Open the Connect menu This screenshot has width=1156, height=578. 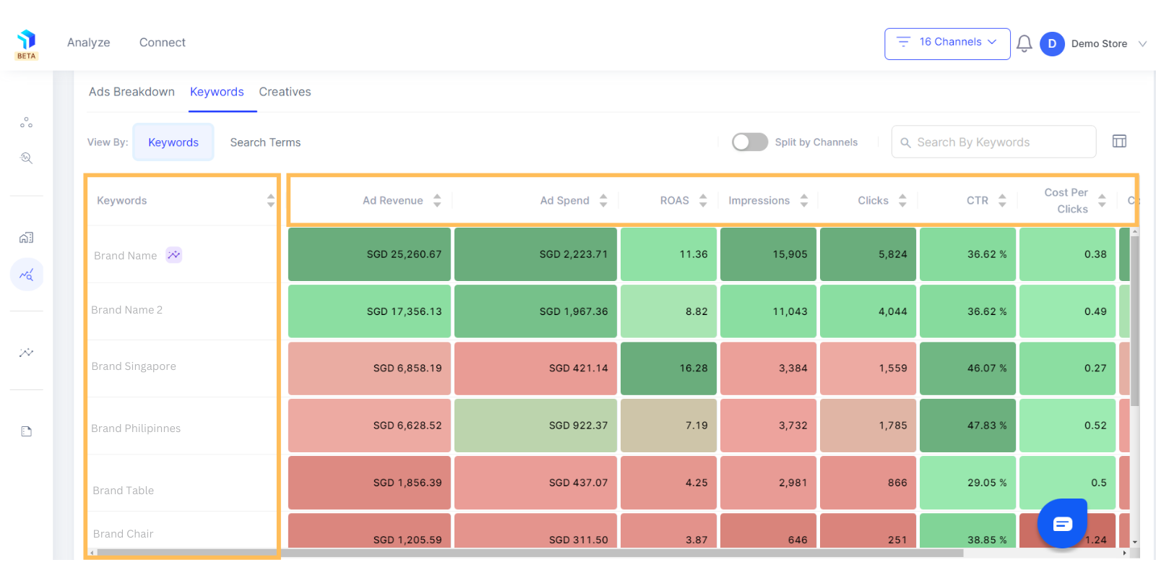click(x=163, y=43)
